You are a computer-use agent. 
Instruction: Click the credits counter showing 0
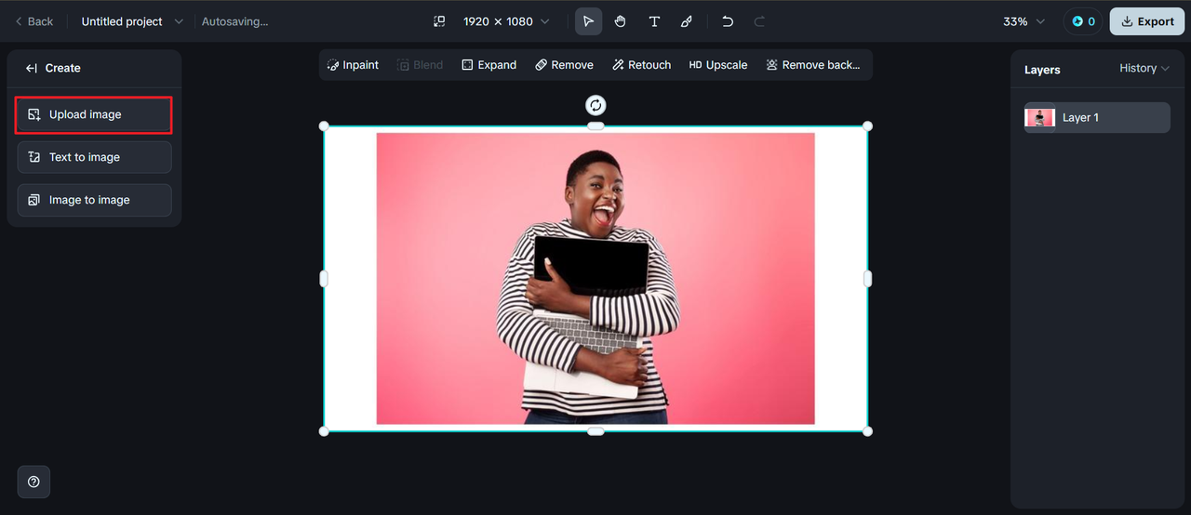point(1083,21)
